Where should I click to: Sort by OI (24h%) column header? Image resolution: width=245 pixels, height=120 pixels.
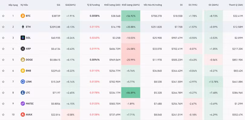[214, 5]
